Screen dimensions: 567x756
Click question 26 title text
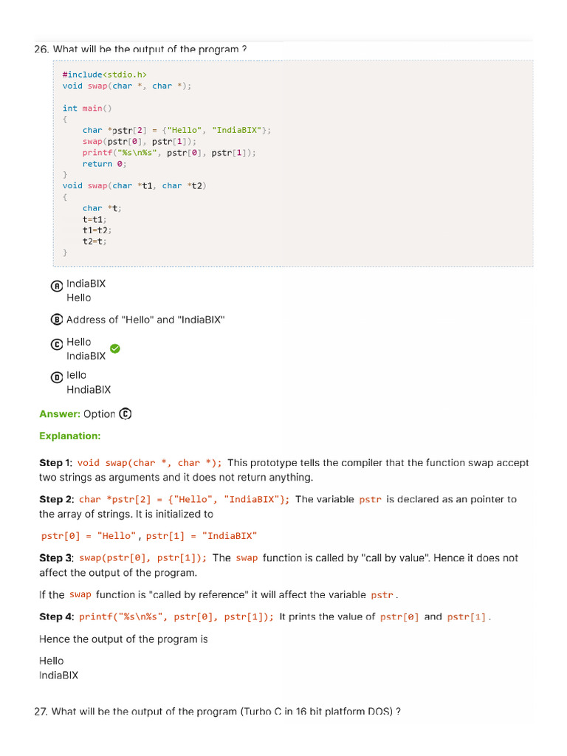(x=140, y=49)
